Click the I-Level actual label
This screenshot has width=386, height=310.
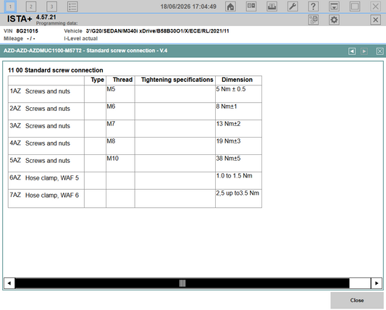pyautogui.click(x=80, y=38)
